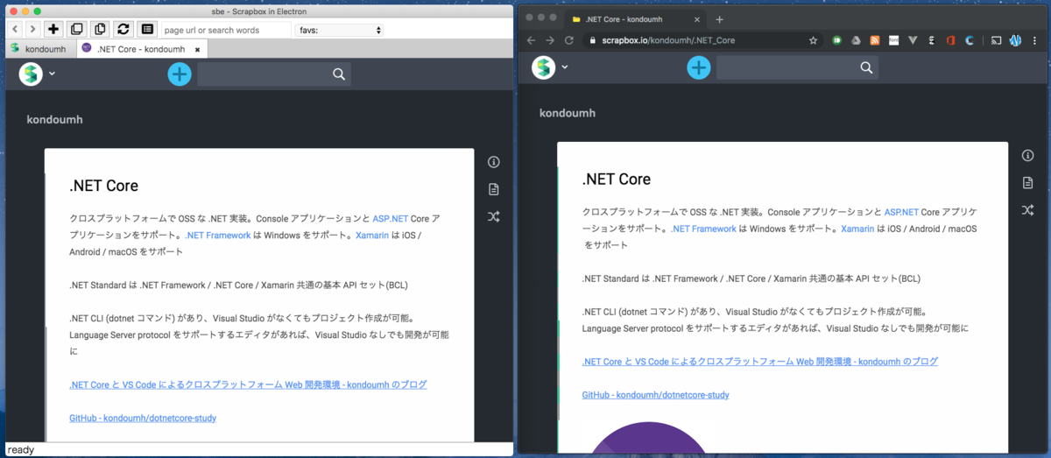Follow the Xamarin link in Chrome window
The height and width of the screenshot is (458, 1051).
coord(857,229)
